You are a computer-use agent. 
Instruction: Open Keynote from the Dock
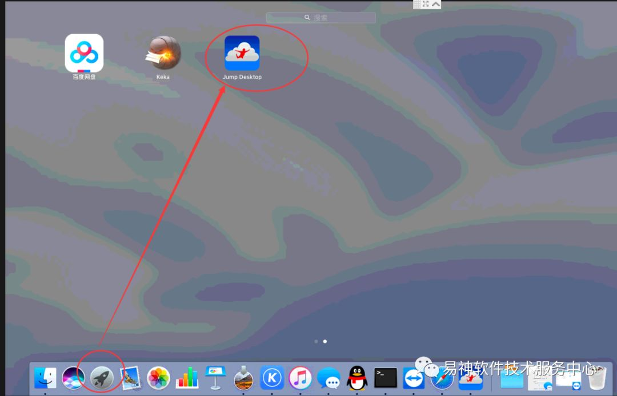click(215, 378)
